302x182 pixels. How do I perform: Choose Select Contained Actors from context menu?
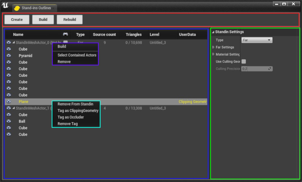pyautogui.click(x=77, y=55)
